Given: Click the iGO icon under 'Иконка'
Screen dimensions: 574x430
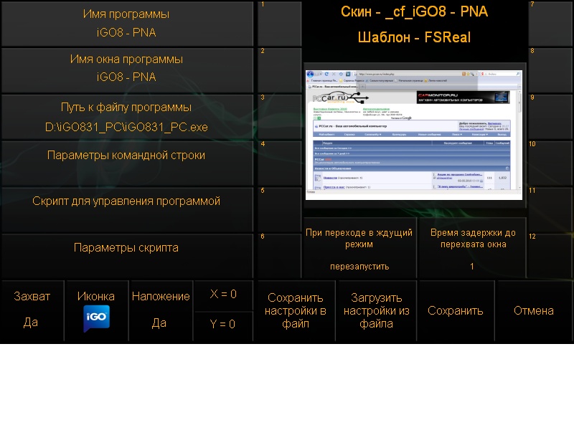Looking at the screenshot, I should click(x=96, y=317).
